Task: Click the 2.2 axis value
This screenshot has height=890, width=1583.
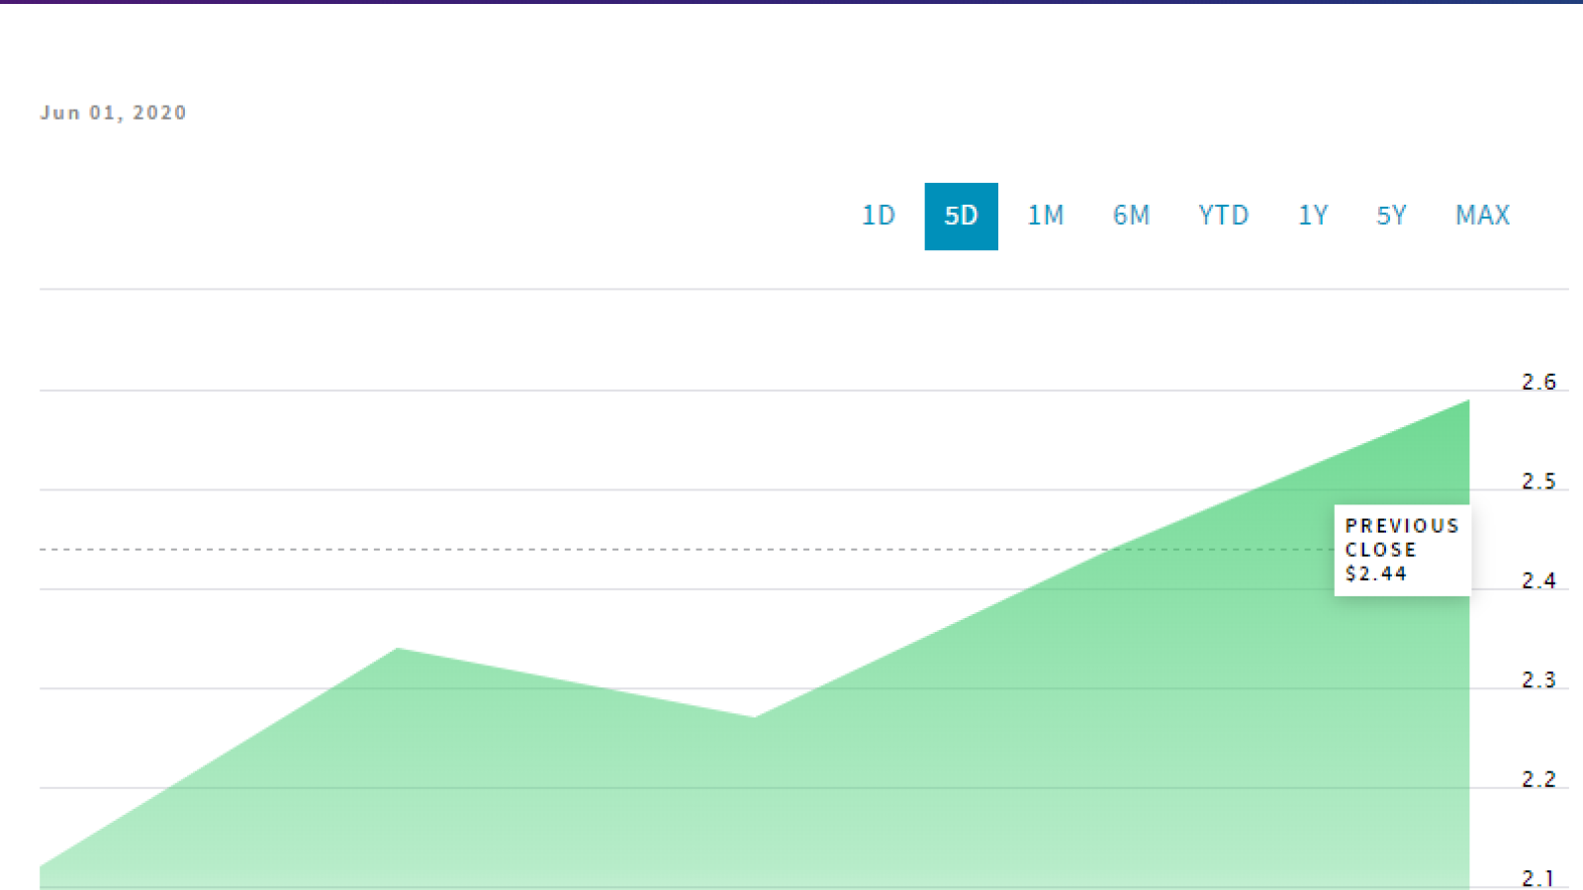Action: [1538, 779]
